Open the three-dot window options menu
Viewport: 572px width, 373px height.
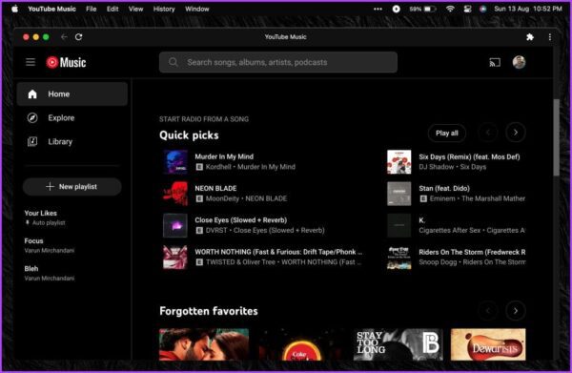point(550,37)
